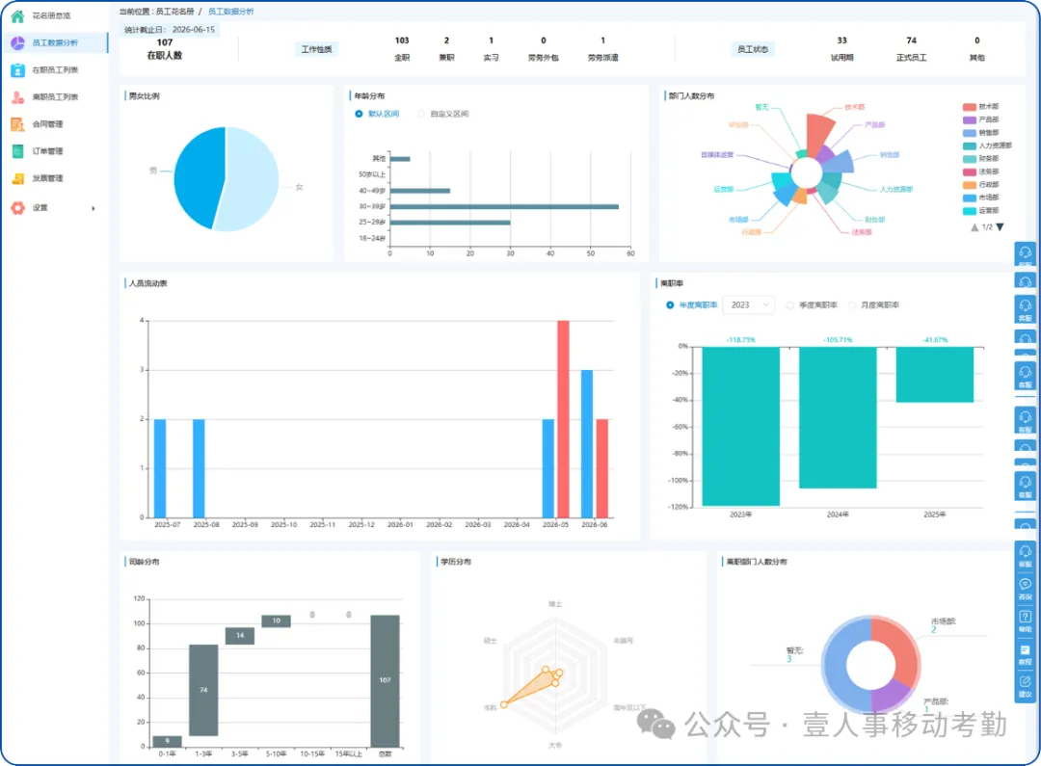Image resolution: width=1041 pixels, height=766 pixels.
Task: Click the yellow 发票管理 invoice icon
Action: click(18, 178)
